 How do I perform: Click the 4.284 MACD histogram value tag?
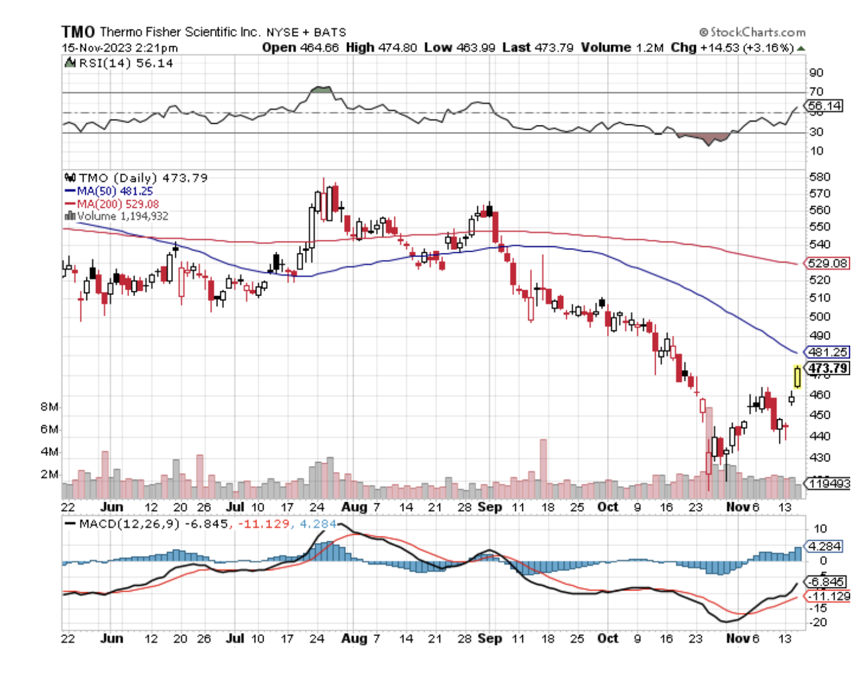[824, 546]
